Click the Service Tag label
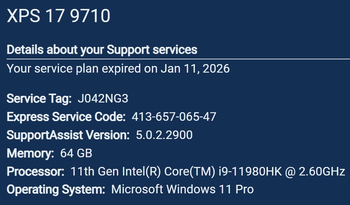350x205 pixels. pyautogui.click(x=39, y=99)
